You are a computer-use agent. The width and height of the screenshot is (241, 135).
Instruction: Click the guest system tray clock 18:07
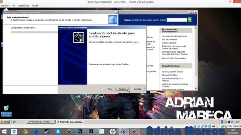[237, 122]
